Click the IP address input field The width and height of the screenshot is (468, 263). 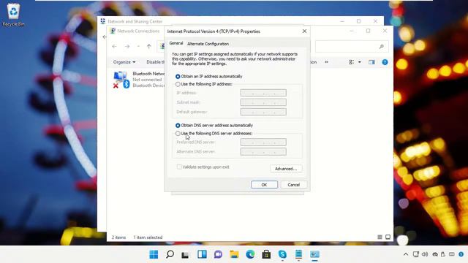[263, 93]
